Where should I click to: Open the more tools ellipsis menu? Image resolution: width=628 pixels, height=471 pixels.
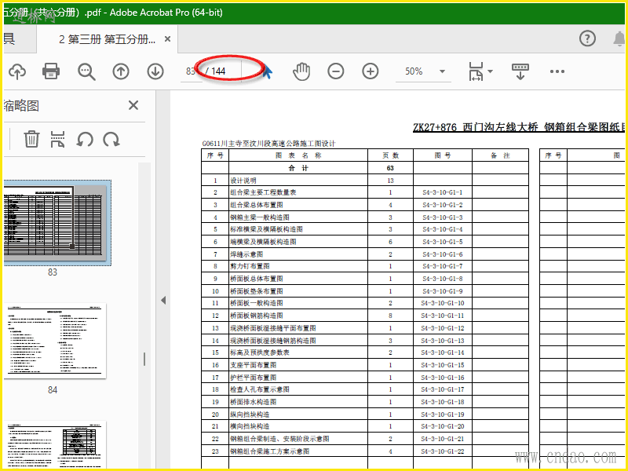(x=557, y=71)
